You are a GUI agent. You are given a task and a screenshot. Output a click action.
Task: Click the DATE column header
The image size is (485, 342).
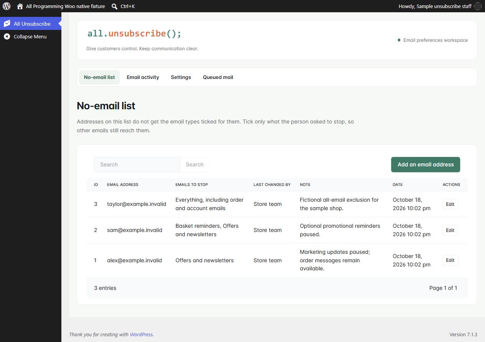[398, 184]
